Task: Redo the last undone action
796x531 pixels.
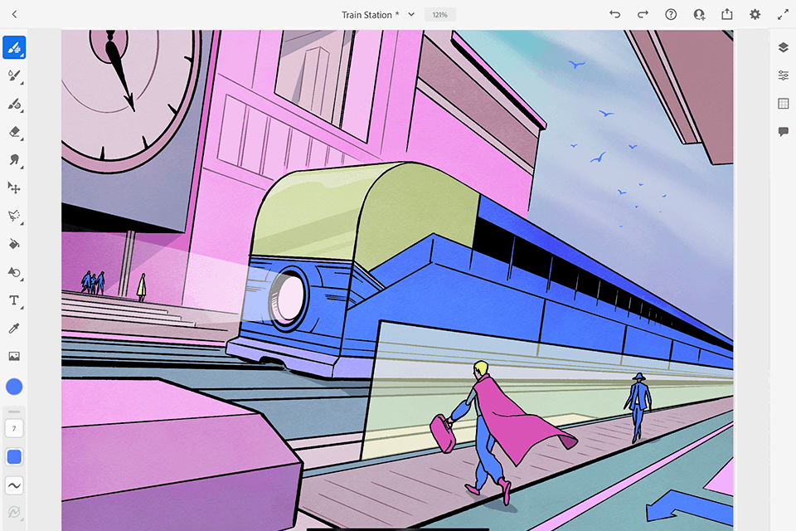Action: point(643,14)
